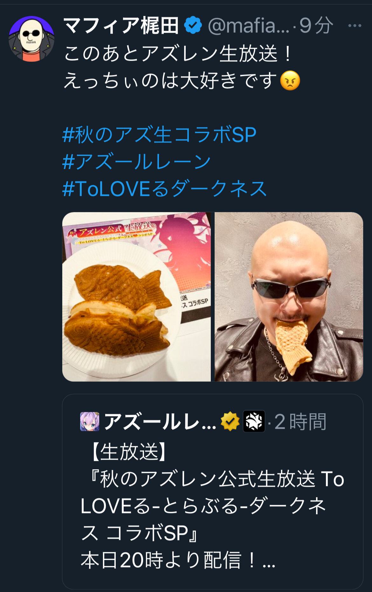Click the square affiliate badge icon
The width and height of the screenshot is (372, 592).
pyautogui.click(x=254, y=421)
